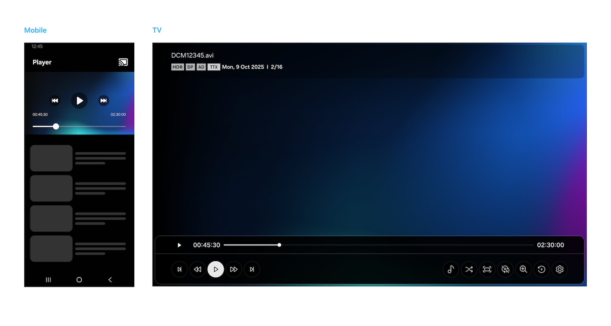The image size is (611, 326).
Task: Open the recents button in mobile navigation bar
Action: point(48,280)
